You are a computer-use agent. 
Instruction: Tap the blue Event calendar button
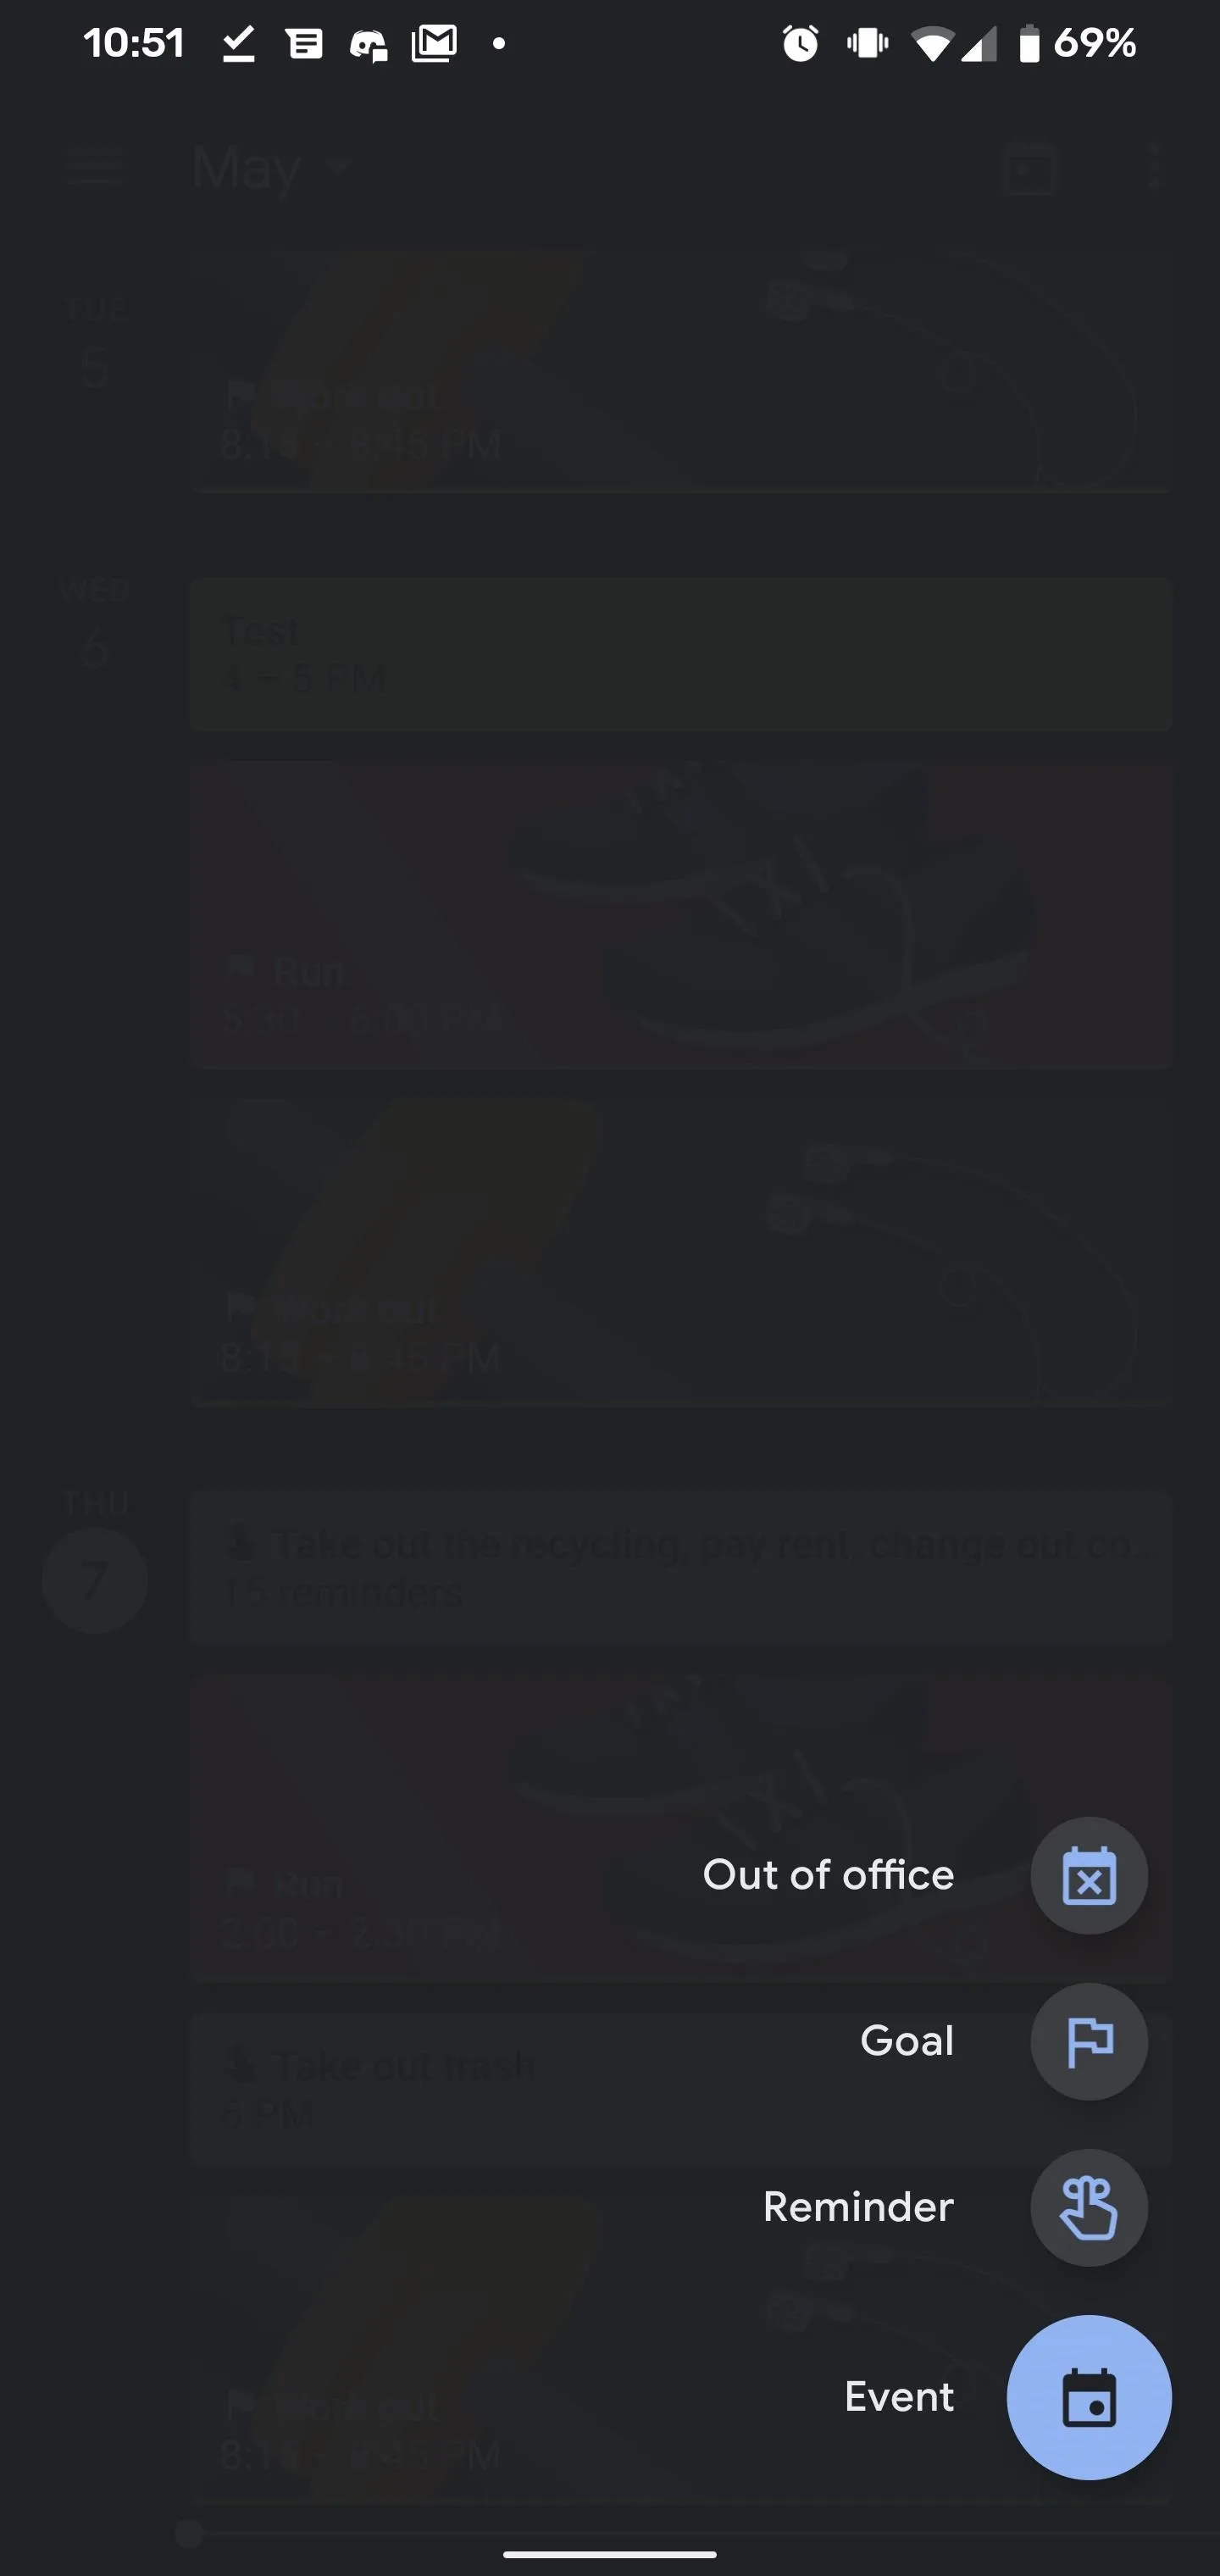tap(1089, 2397)
